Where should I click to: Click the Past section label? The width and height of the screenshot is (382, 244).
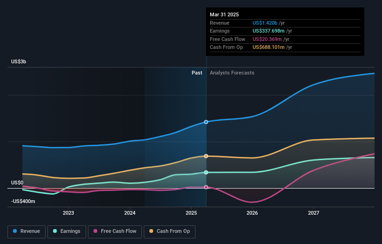point(197,73)
